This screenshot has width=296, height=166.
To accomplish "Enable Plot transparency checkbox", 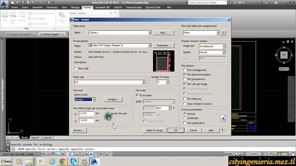I will coord(185,79).
